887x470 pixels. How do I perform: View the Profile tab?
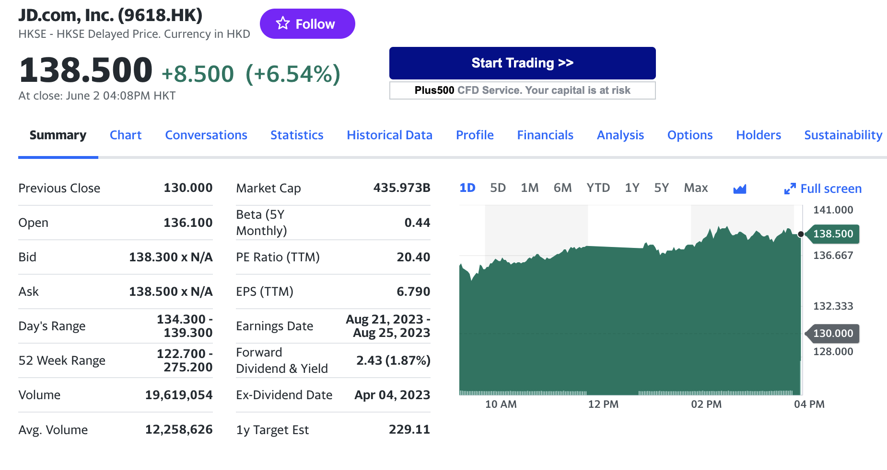475,135
